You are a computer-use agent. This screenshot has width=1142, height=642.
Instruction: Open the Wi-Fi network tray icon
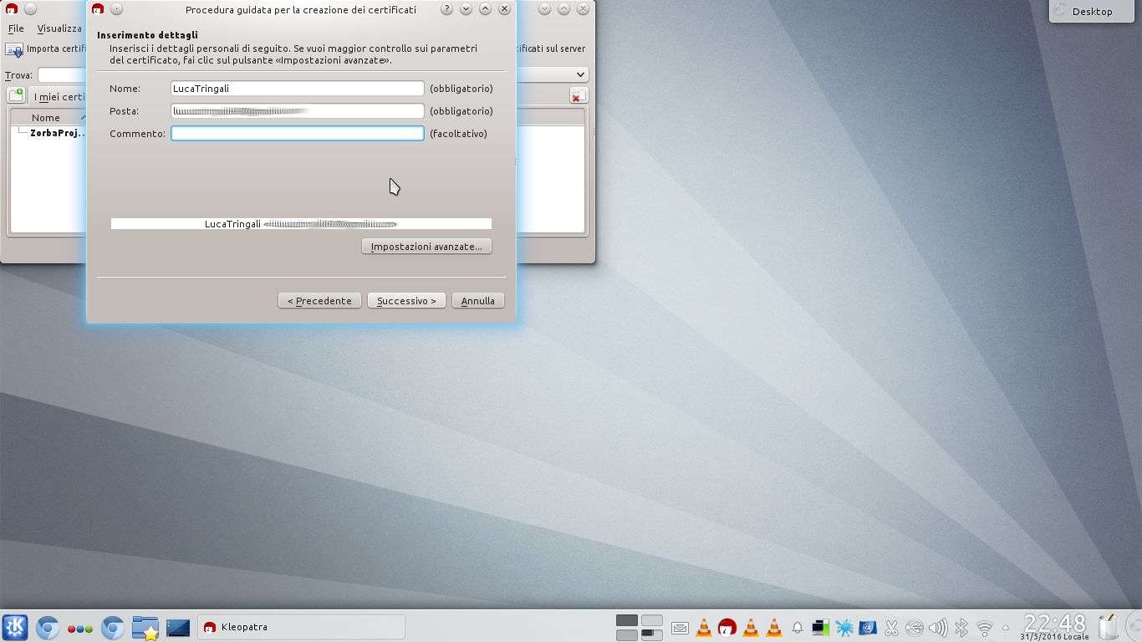[x=985, y=627]
